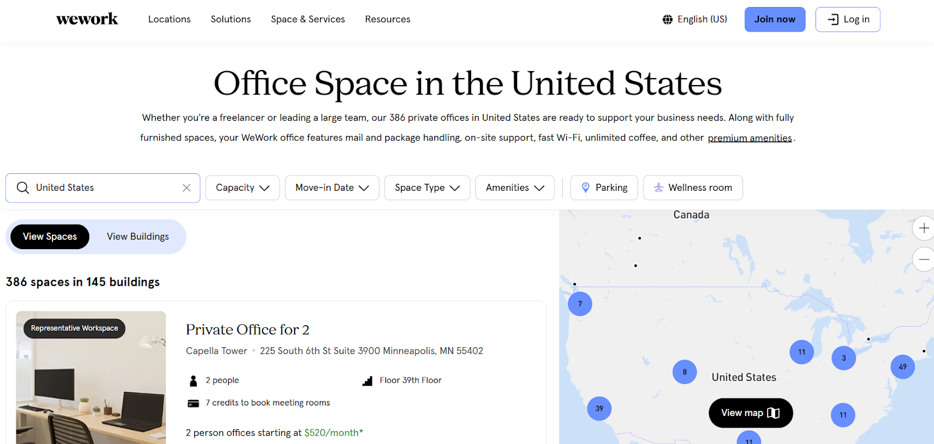The height and width of the screenshot is (444, 934).
Task: Click the globe language icon
Action: pos(667,19)
